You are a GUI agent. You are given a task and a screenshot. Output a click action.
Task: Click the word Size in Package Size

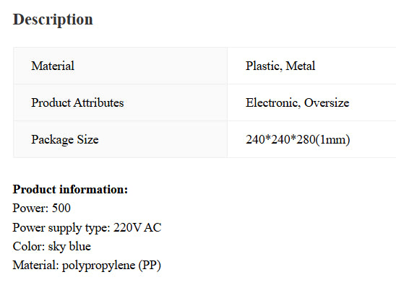click(87, 139)
